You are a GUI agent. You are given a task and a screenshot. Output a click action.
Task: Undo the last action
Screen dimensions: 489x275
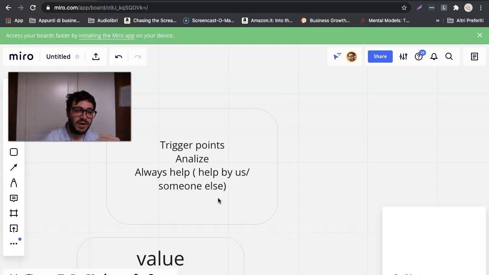click(x=119, y=57)
